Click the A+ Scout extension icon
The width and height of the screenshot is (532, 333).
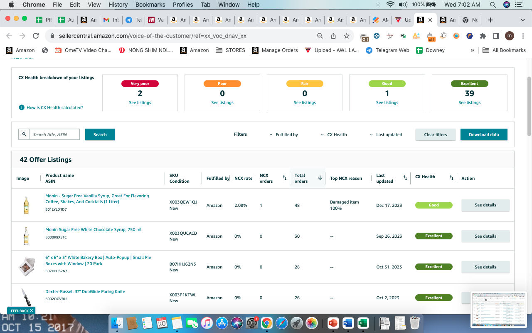pyautogui.click(x=416, y=36)
